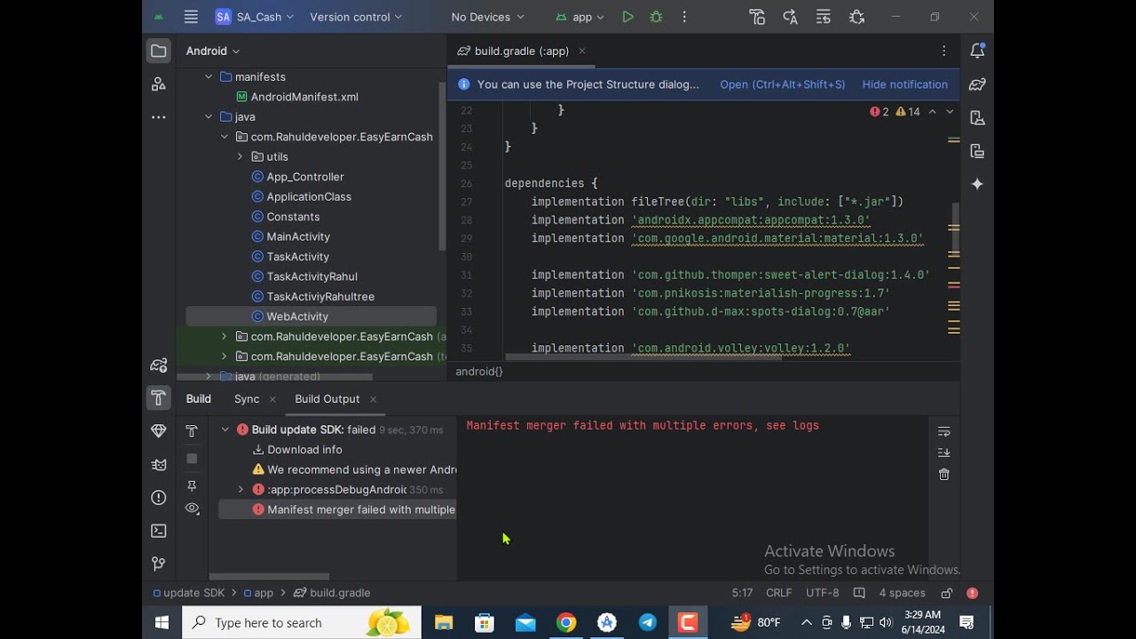Click the lines-with-return-arrow icon in the top toolbar
This screenshot has height=639, width=1136.
click(823, 17)
